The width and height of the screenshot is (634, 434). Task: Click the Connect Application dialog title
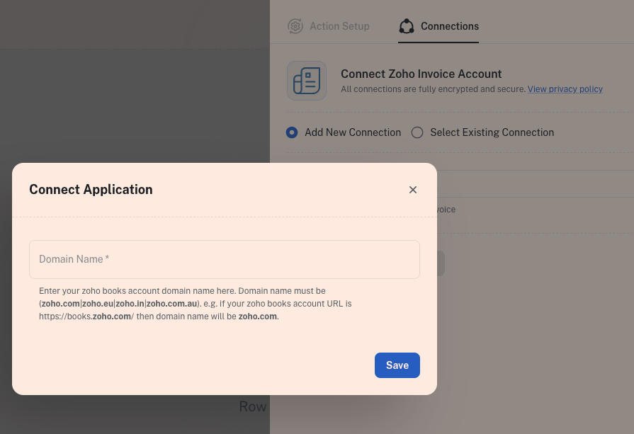91,190
